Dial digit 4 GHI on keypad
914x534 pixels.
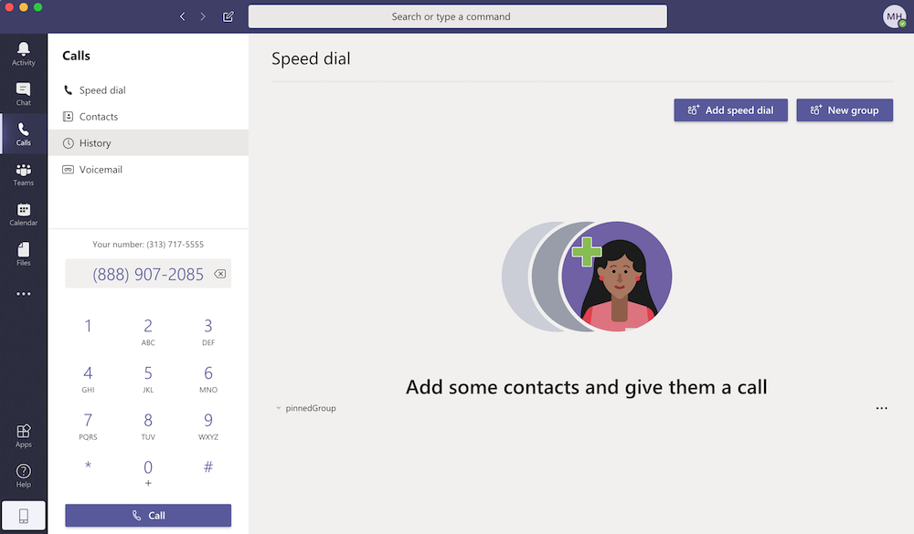88,379
